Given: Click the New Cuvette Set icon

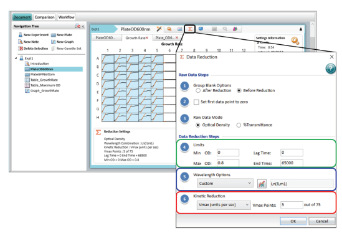Looking at the screenshot, I should [53, 49].
